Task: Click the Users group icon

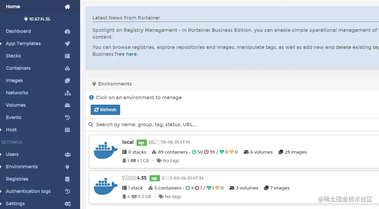Action: (68, 155)
